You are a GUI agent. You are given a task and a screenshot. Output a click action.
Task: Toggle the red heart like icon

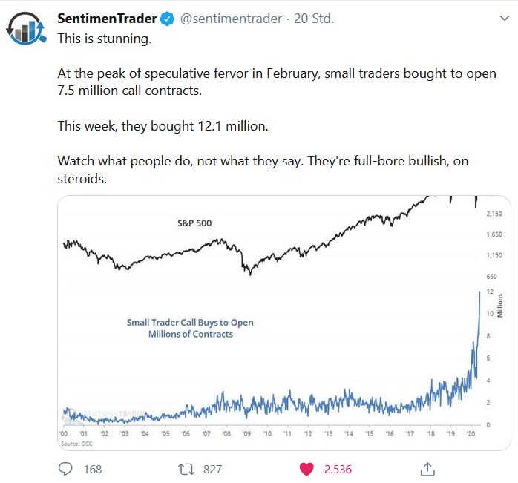coord(306,469)
